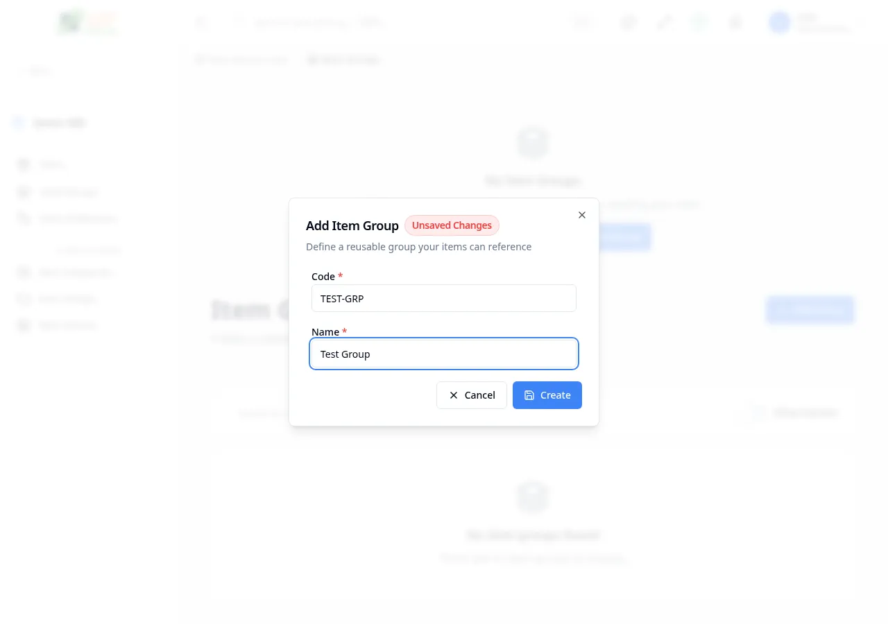Select the Add Item Group breadcrumb tab
This screenshot has height=624, width=888.
[x=343, y=60]
